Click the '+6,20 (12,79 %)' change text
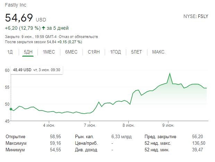The height and width of the screenshot is (162, 215). [23, 28]
